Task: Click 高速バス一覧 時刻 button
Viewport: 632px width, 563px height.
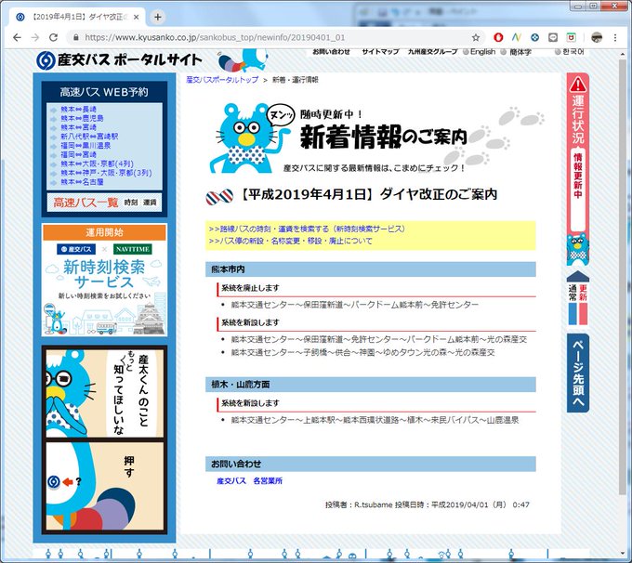Action: click(131, 203)
